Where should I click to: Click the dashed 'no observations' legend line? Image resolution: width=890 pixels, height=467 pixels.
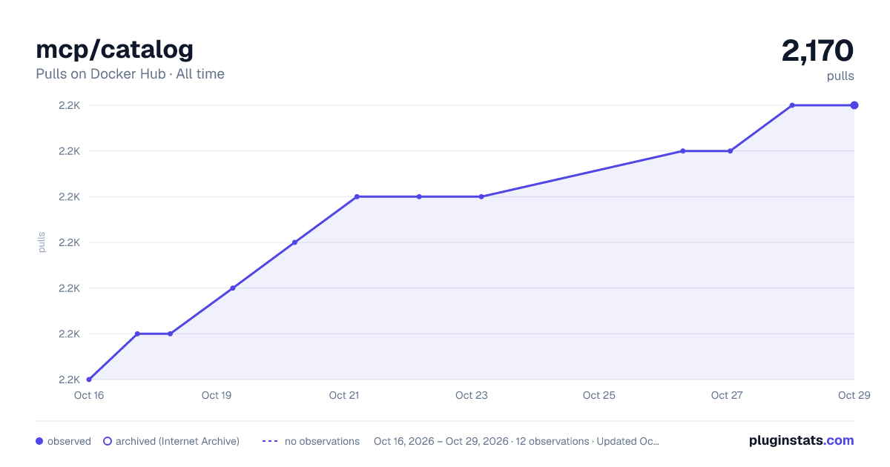click(x=270, y=441)
